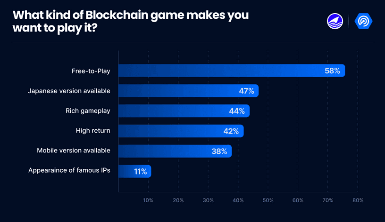Click the Free-to-Play category label
This screenshot has height=222, width=385.
[91, 71]
